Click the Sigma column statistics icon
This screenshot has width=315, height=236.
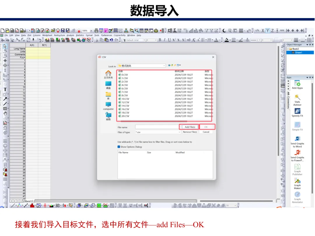170,31
